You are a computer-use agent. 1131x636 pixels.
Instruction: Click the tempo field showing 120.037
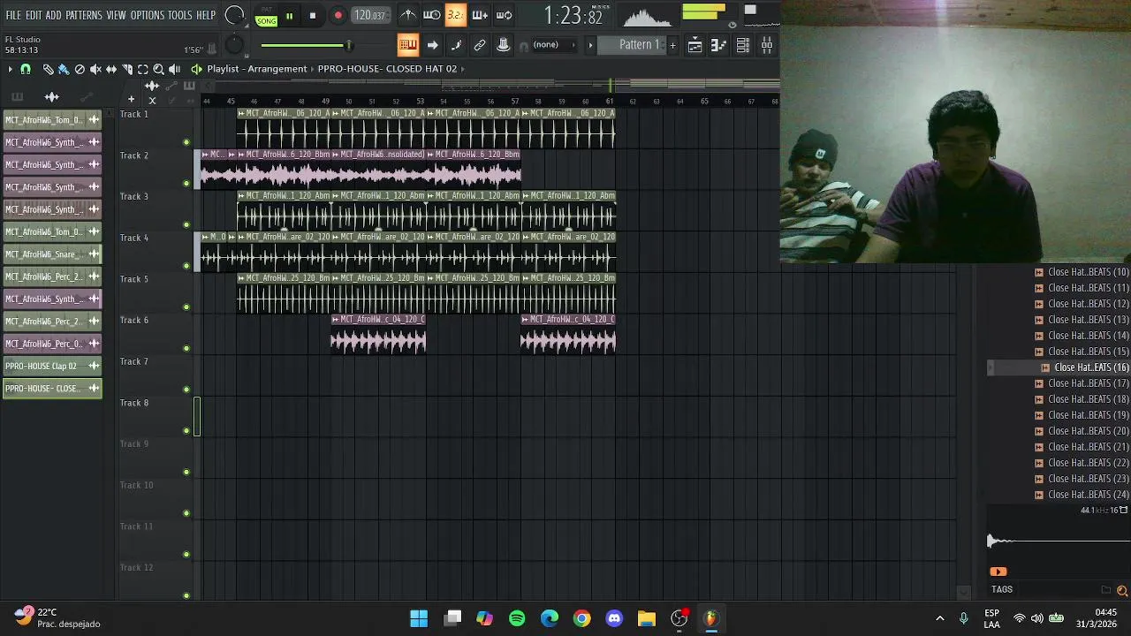pyautogui.click(x=370, y=15)
